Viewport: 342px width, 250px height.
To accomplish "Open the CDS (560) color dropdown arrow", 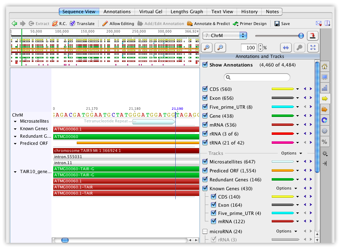I will click(297, 89).
